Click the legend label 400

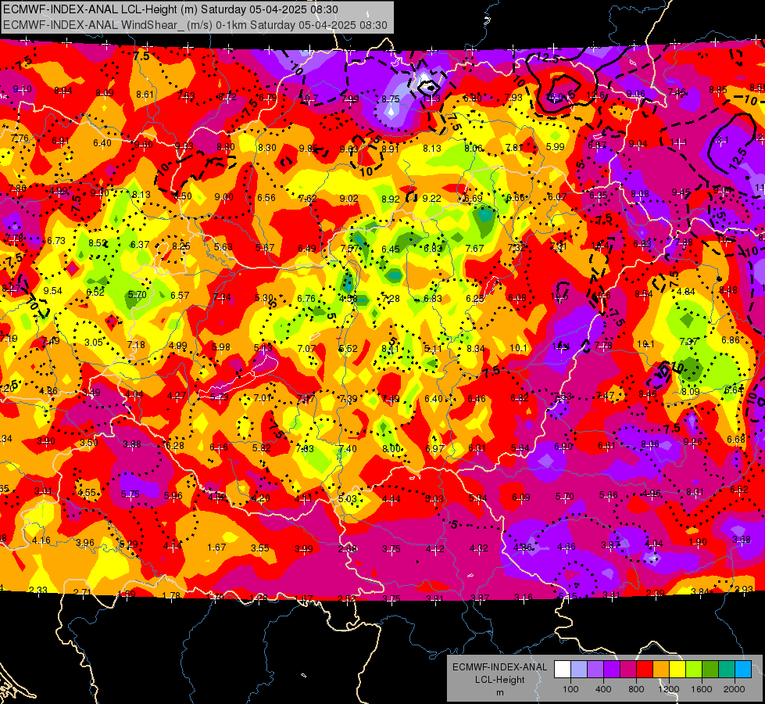click(603, 689)
